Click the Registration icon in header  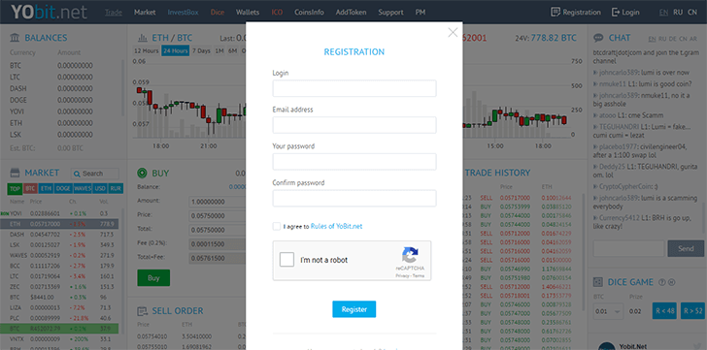(x=555, y=13)
